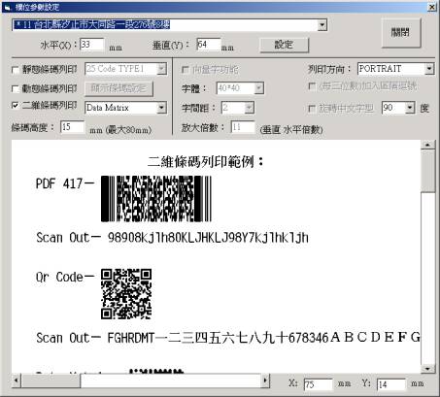
Task: Open the 列印方向 PORTRAIT dropdown
Action: (429, 69)
